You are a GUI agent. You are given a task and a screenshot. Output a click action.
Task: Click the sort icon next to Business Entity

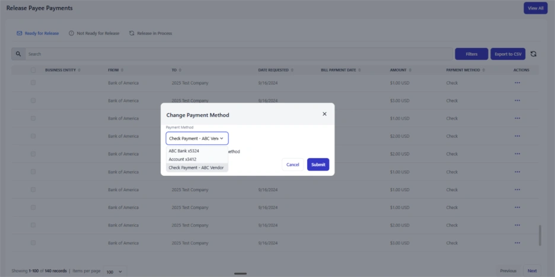(x=79, y=70)
